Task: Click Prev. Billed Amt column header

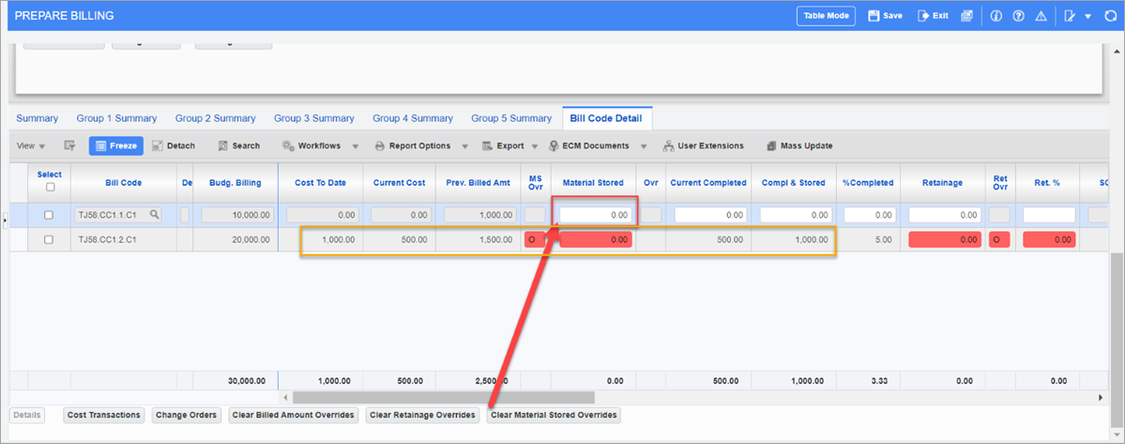Action: coord(479,183)
